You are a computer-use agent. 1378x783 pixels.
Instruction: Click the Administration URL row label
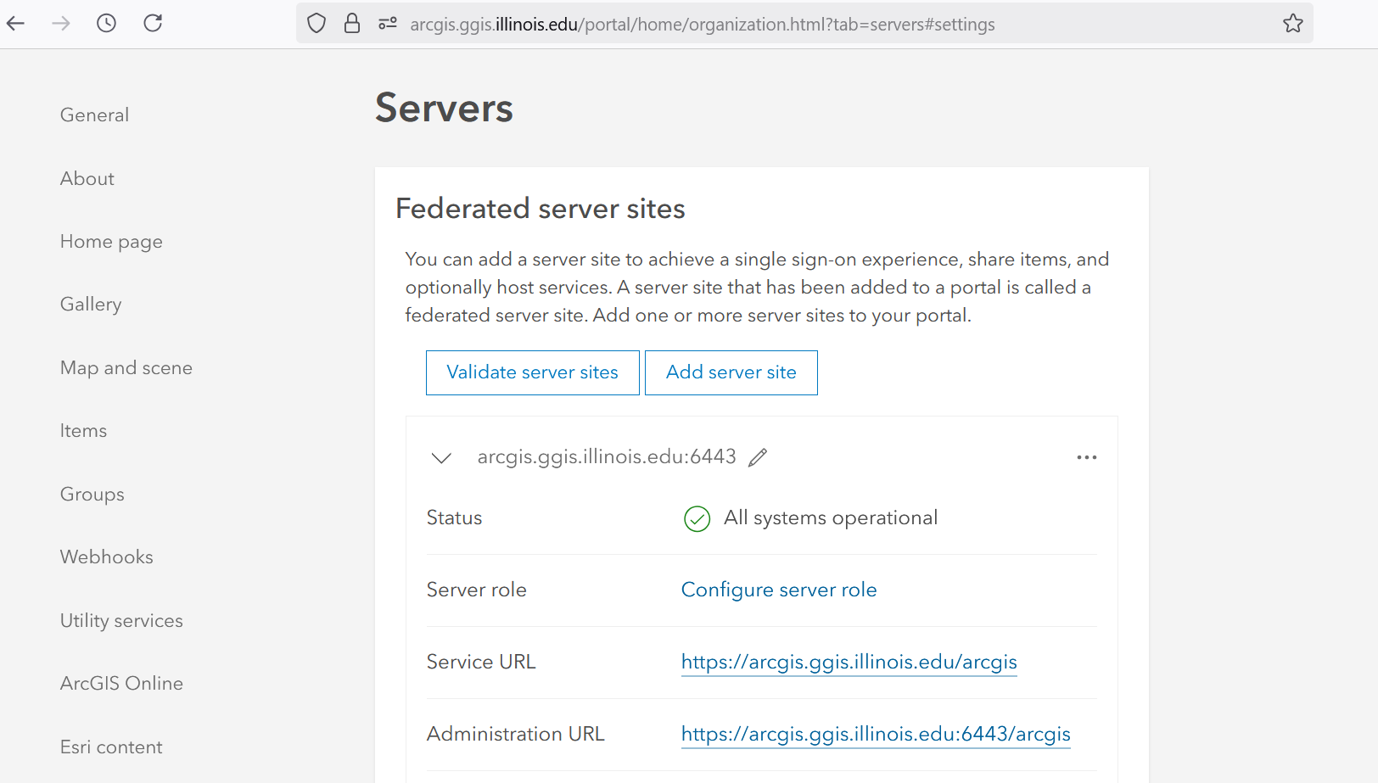coord(516,735)
